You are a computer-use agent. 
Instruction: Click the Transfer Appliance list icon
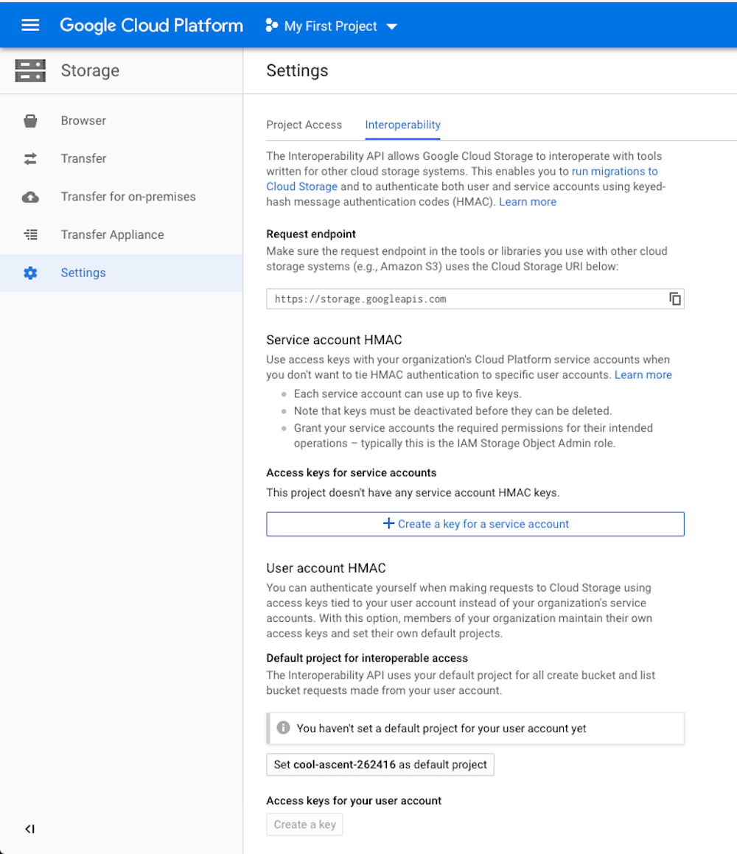click(30, 235)
